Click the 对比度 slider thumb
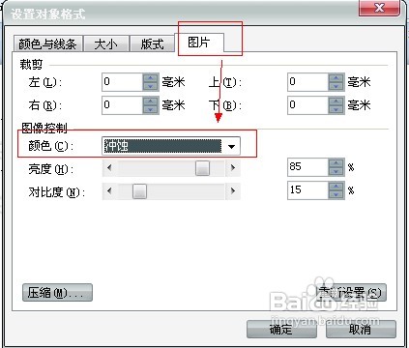The image size is (409, 348). (x=139, y=191)
